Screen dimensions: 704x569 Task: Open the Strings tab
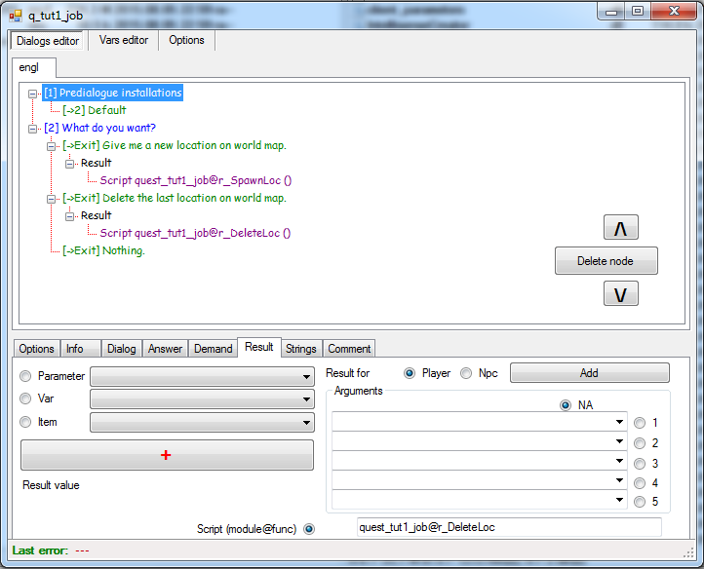pyautogui.click(x=300, y=348)
